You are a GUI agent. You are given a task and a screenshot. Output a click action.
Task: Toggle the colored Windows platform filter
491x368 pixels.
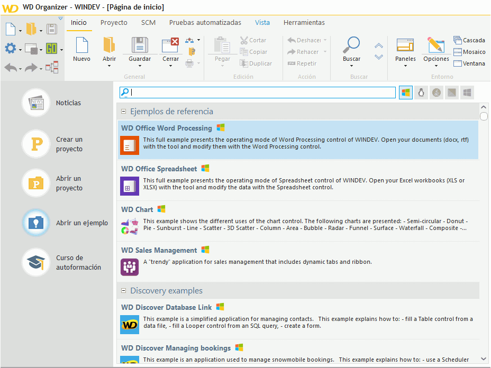(x=406, y=93)
